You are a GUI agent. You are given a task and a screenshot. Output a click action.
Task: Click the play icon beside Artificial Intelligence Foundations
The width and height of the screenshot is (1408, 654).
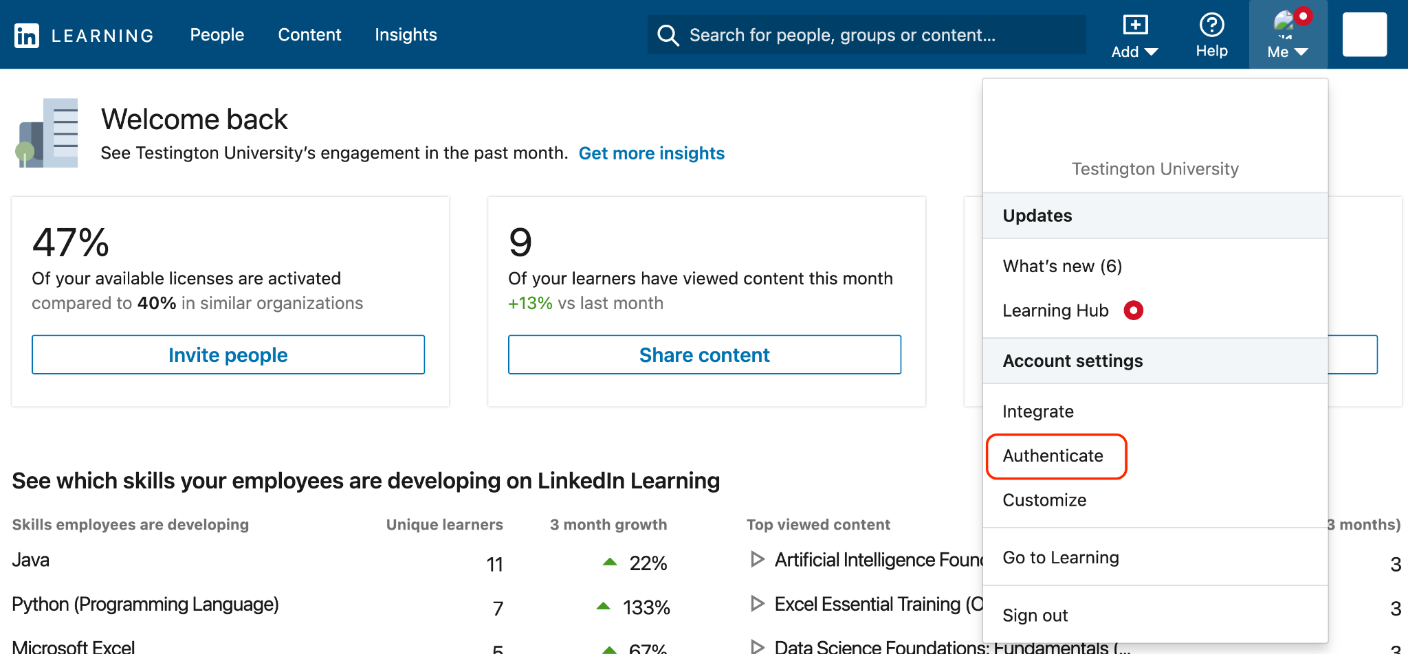click(x=757, y=559)
